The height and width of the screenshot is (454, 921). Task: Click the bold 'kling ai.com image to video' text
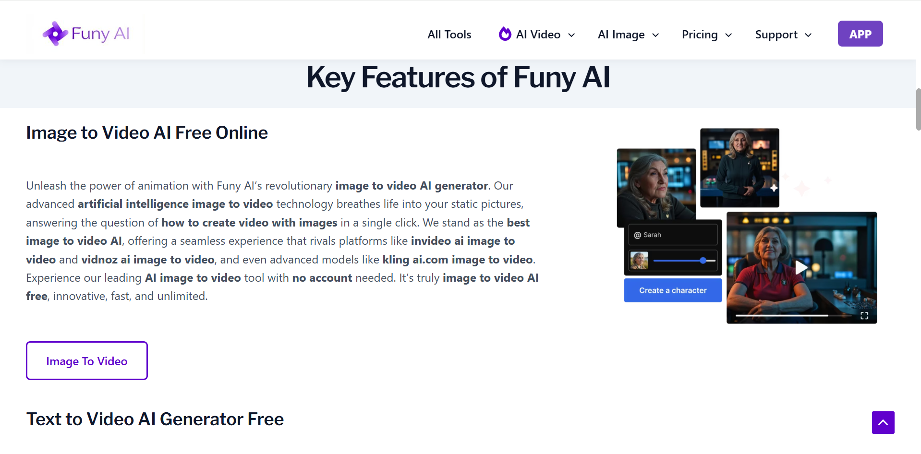(x=458, y=260)
